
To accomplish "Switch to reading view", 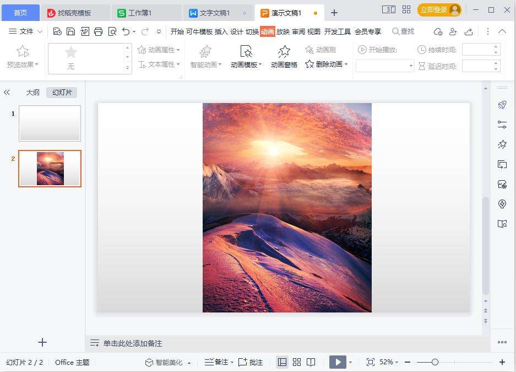I will tap(311, 362).
